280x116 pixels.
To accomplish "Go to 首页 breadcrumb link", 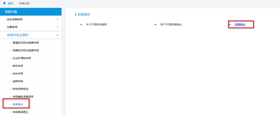I will pos(11,4).
